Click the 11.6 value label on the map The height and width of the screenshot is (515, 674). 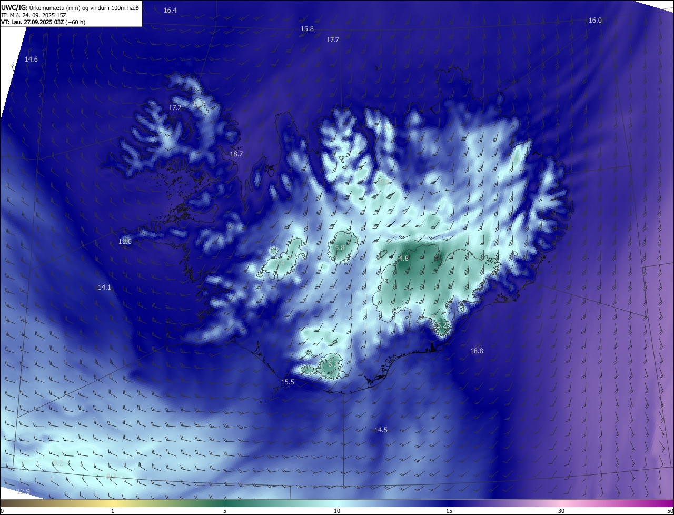pyautogui.click(x=125, y=242)
